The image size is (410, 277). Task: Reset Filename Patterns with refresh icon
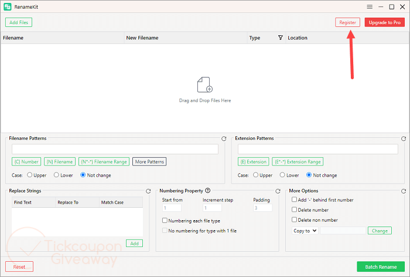[224, 138]
